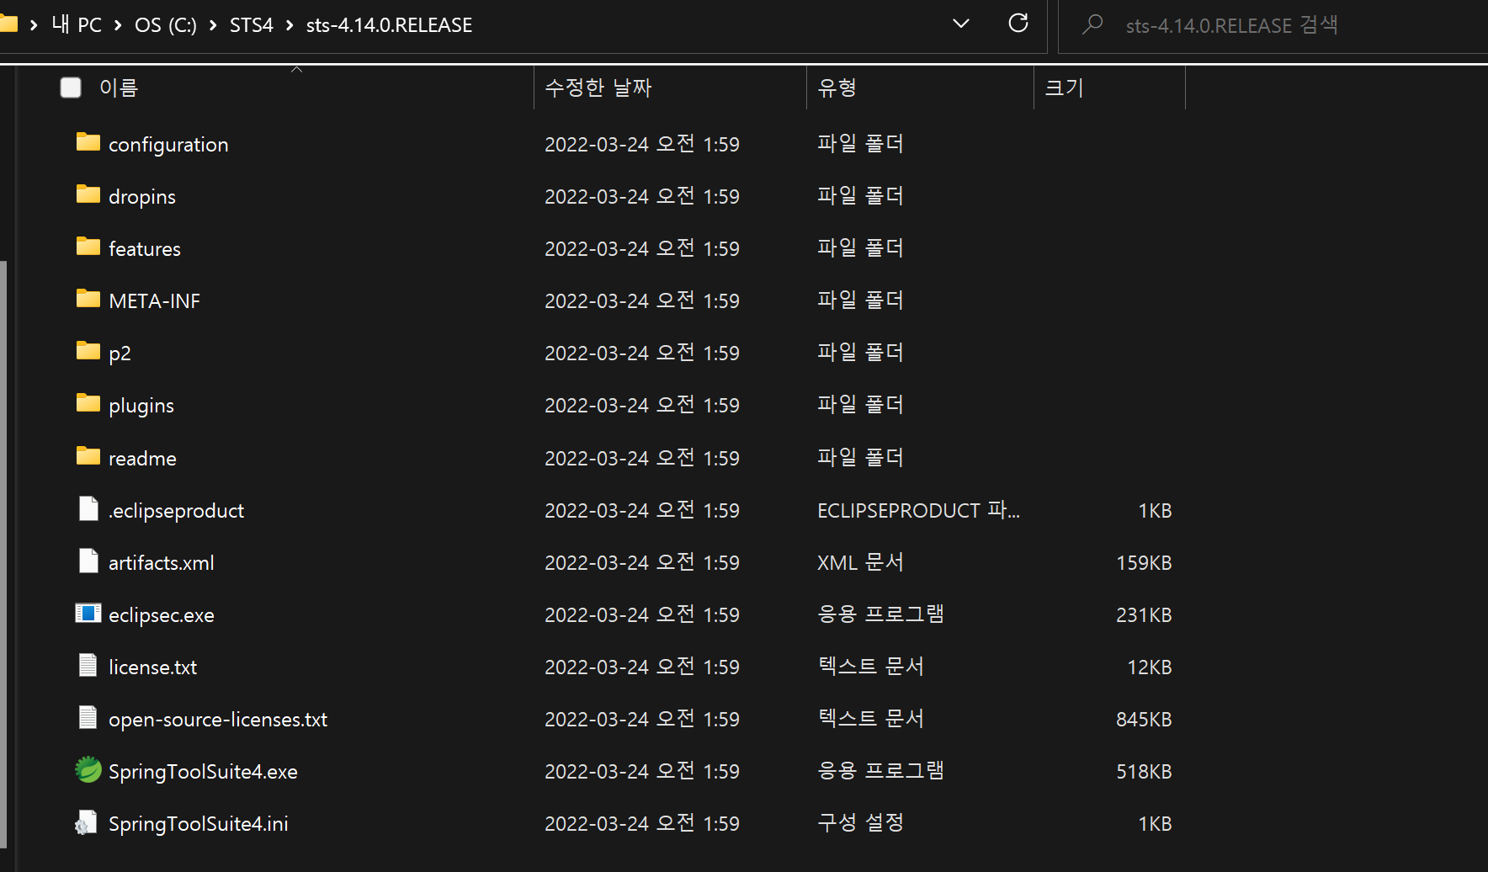Select the license.txt file name
1488x872 pixels.
click(152, 667)
